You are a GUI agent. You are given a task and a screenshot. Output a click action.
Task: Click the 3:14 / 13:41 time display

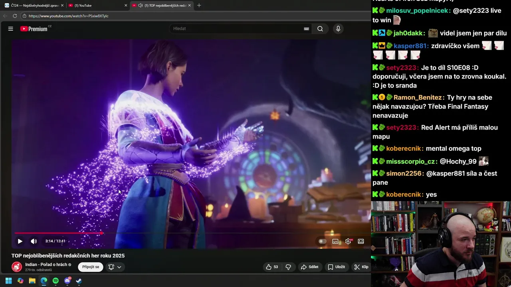(x=55, y=241)
